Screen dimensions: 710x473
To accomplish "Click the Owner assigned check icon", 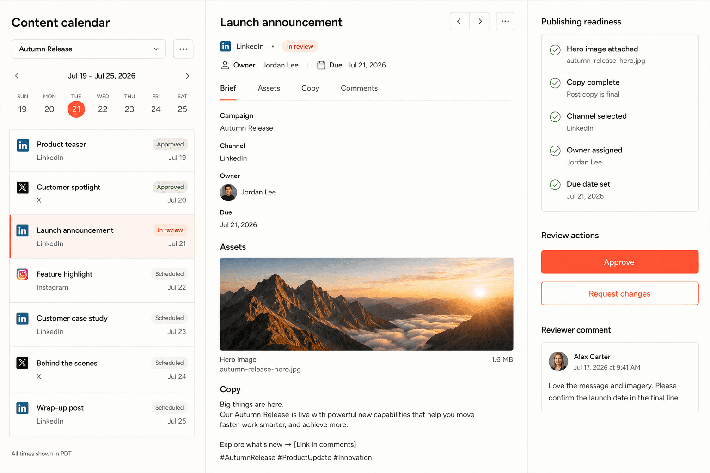I will [x=555, y=151].
